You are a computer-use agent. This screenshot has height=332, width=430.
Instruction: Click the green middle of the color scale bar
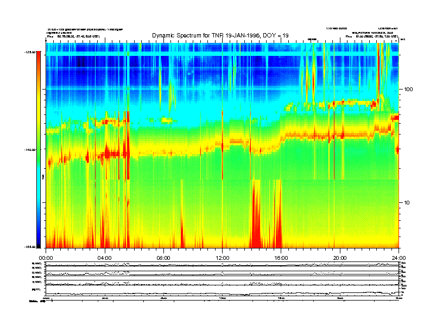[x=39, y=149]
